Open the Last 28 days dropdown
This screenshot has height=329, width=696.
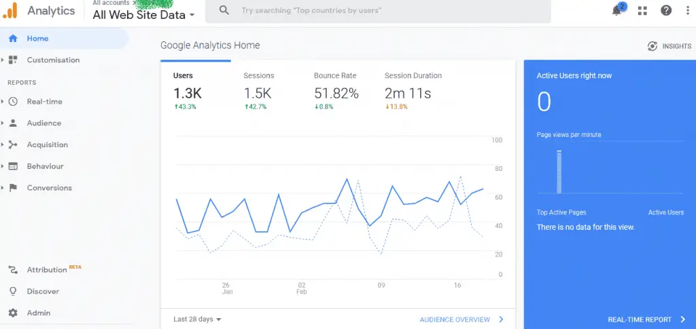[x=197, y=320]
